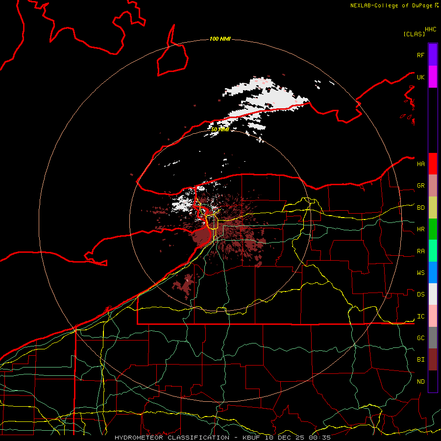Screen dimensions: 441x441
Task: Click the 00:35 time stamp
Action: (320, 438)
